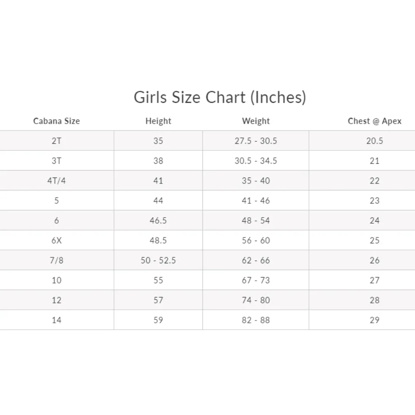
Task: Select height value 46.5
Action: pos(158,220)
